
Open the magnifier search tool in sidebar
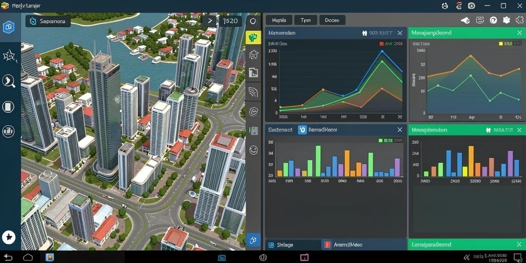tap(8, 81)
